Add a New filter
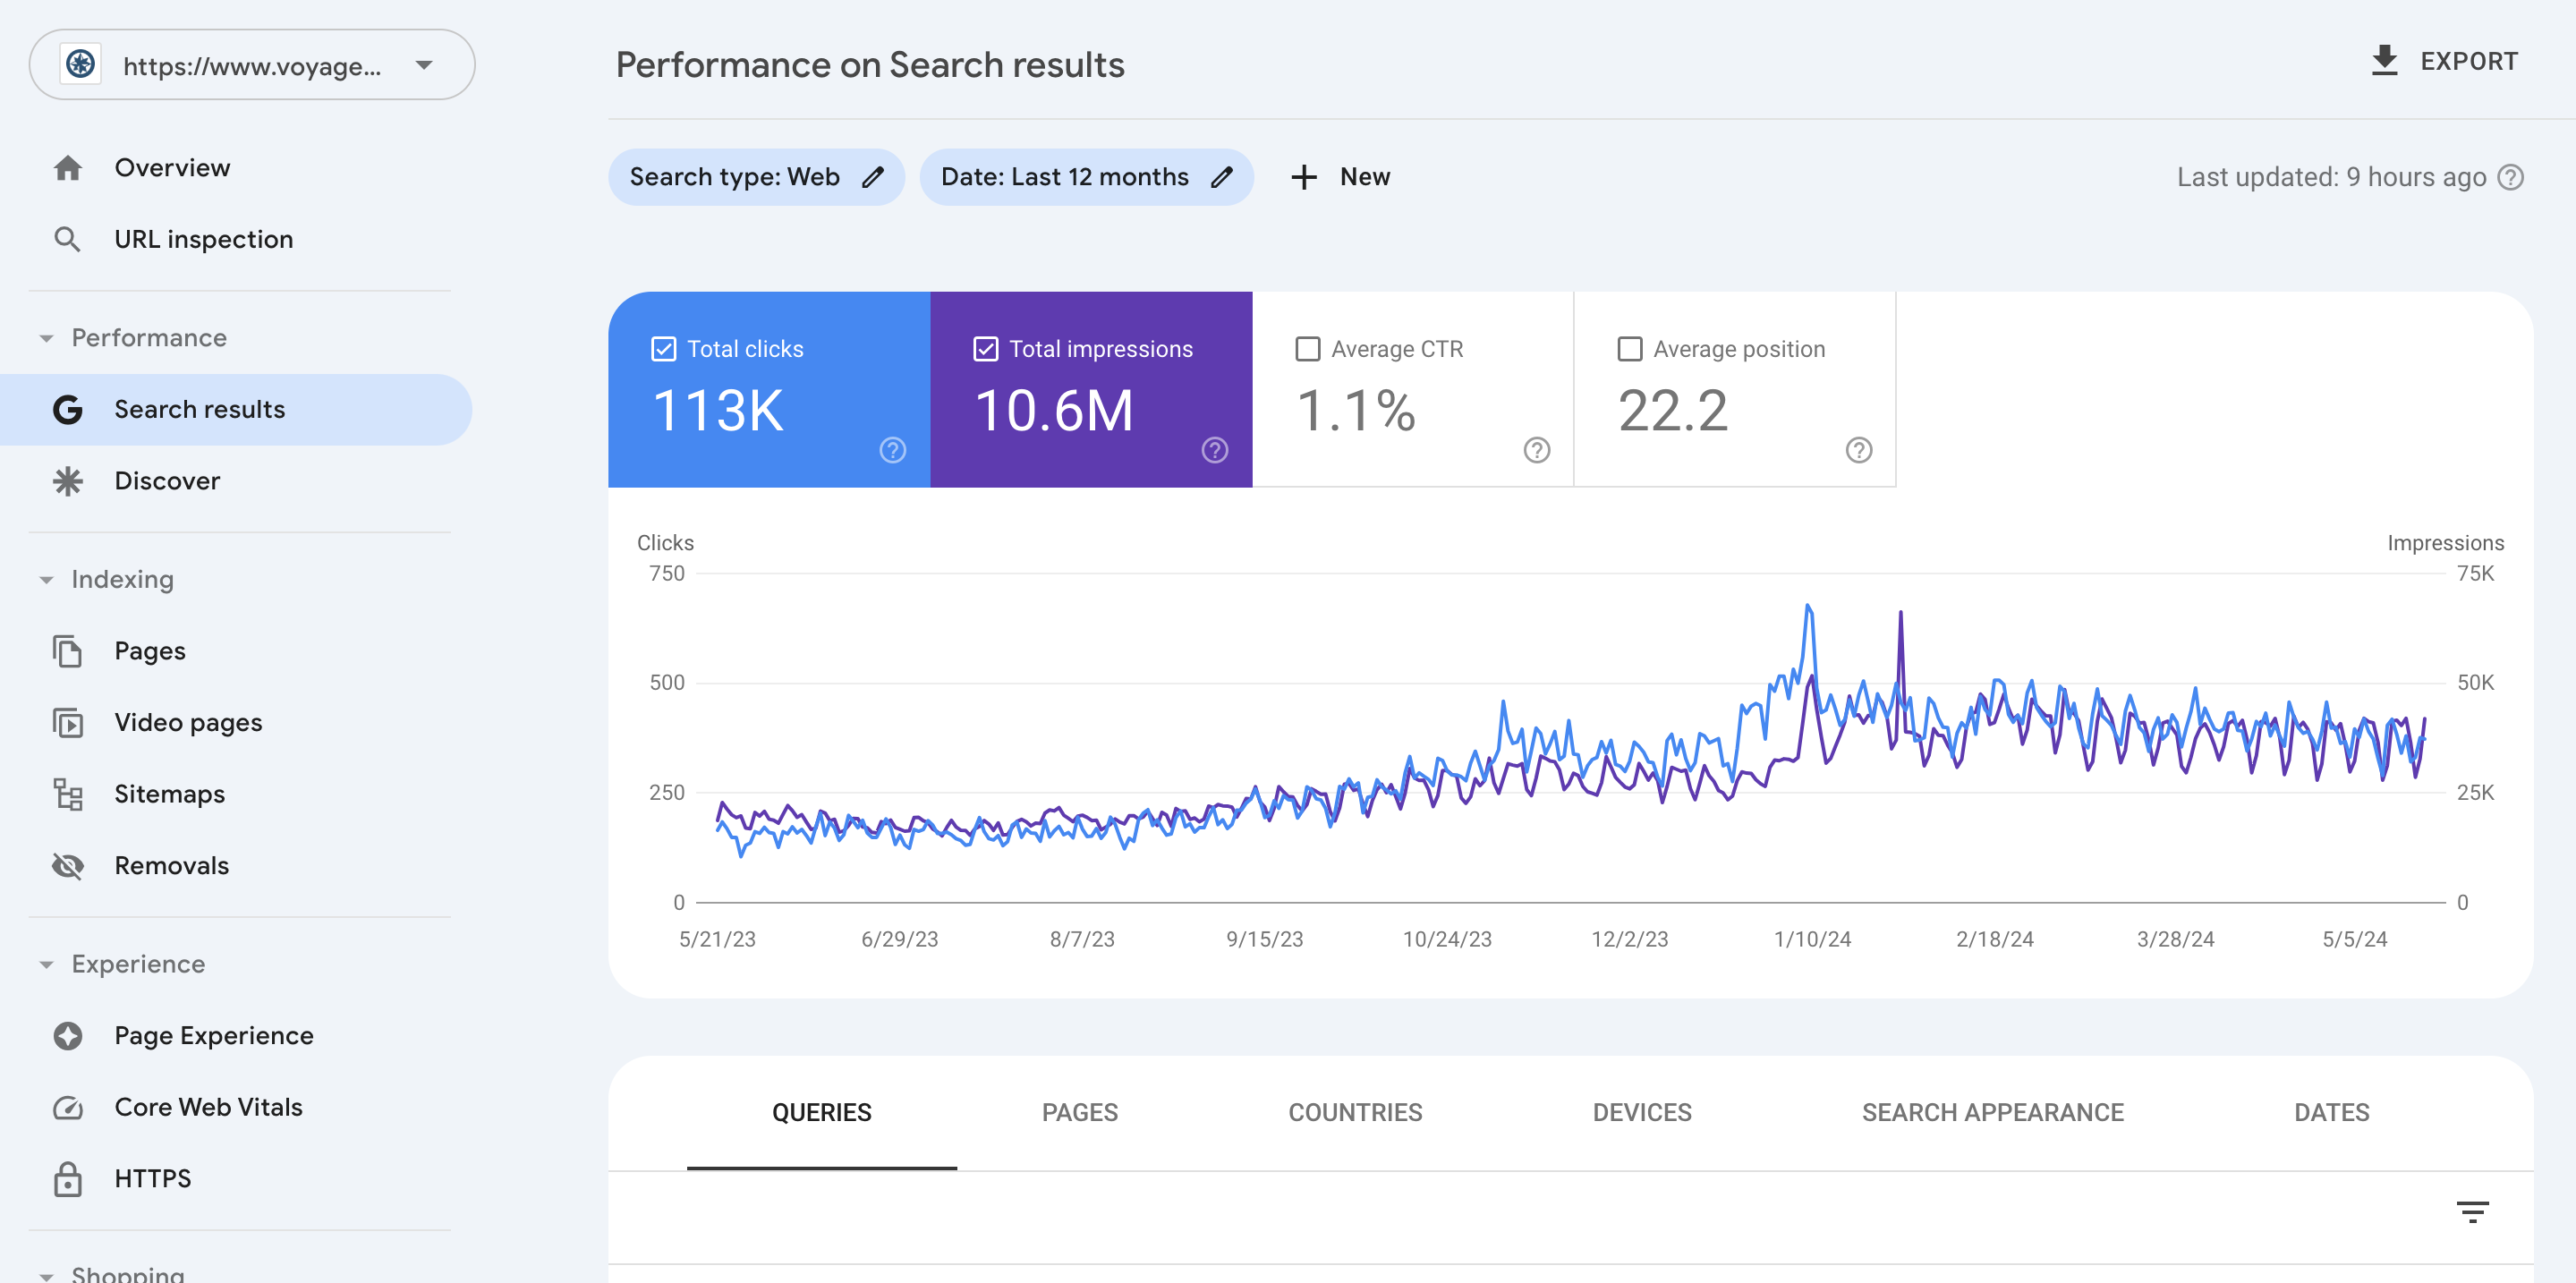The image size is (2576, 1283). tap(1340, 177)
